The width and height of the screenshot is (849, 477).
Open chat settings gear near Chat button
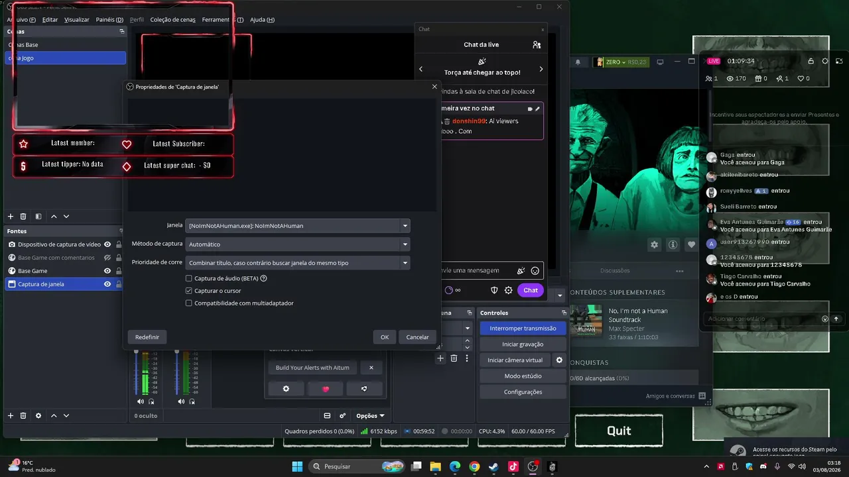509,290
